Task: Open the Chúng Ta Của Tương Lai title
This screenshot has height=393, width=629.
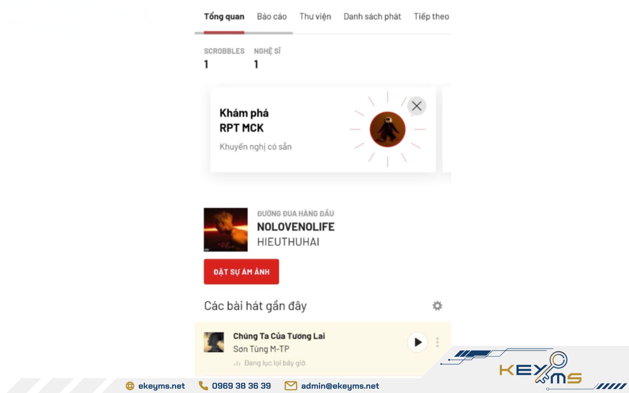Action: click(279, 336)
